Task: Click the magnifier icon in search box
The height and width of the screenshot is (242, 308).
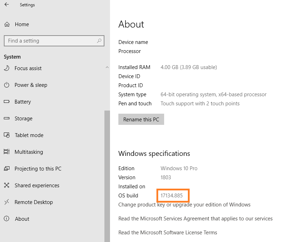Action: pos(99,41)
